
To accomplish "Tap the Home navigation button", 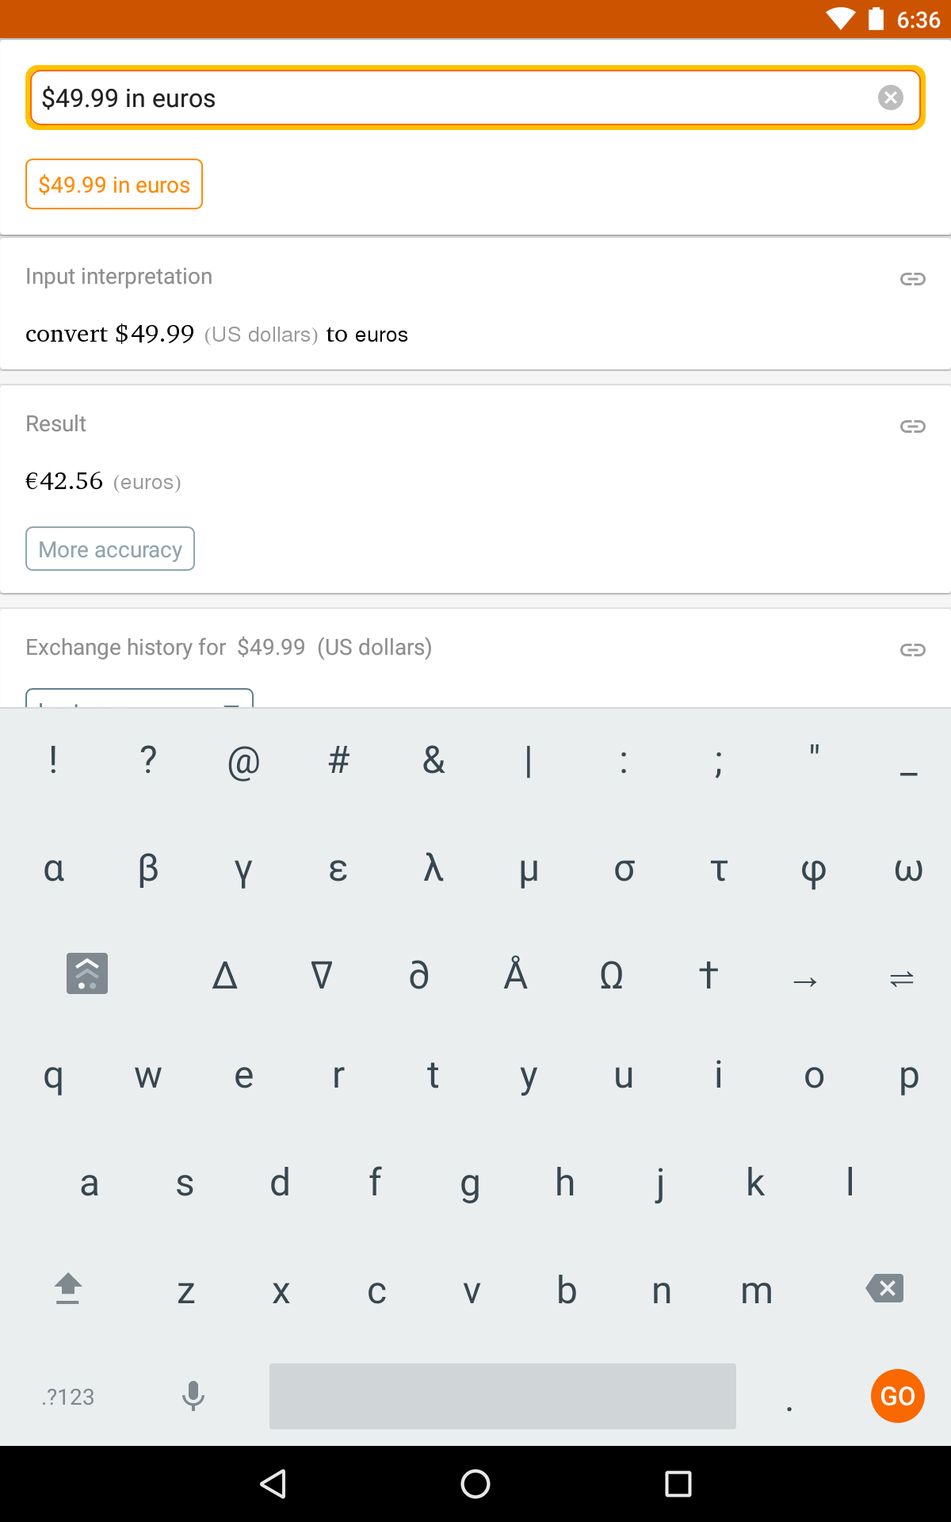I will (x=475, y=1484).
